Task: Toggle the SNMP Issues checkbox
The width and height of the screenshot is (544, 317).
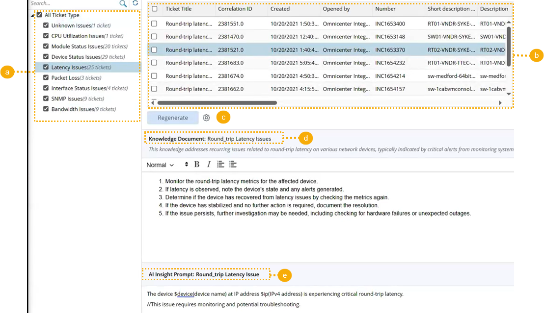Action: (x=46, y=98)
